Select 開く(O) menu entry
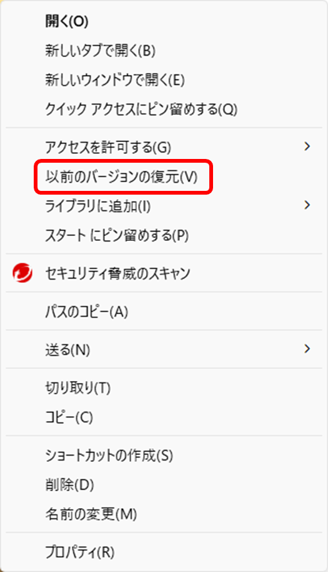Image resolution: width=328 pixels, height=572 pixels. tap(164, 21)
